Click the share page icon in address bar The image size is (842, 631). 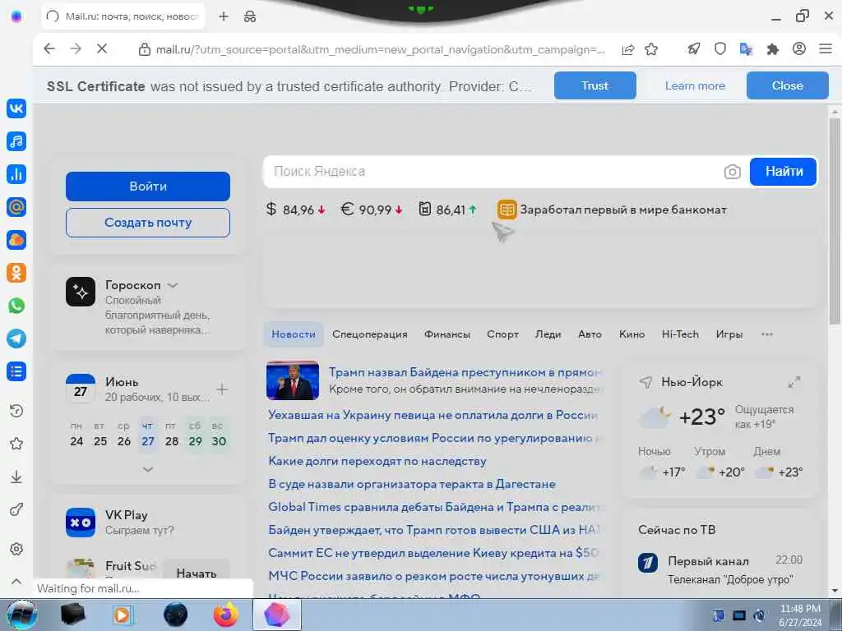[x=627, y=49]
